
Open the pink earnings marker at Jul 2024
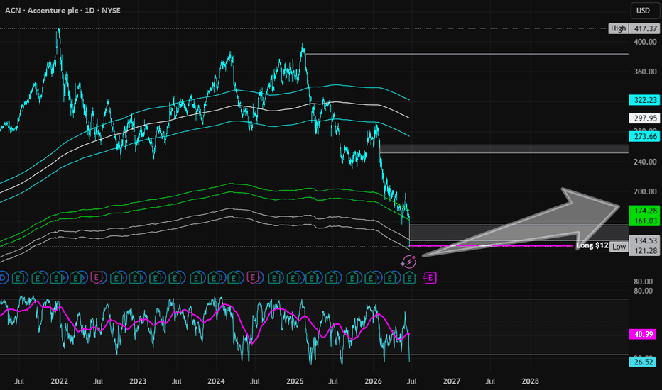tap(253, 278)
